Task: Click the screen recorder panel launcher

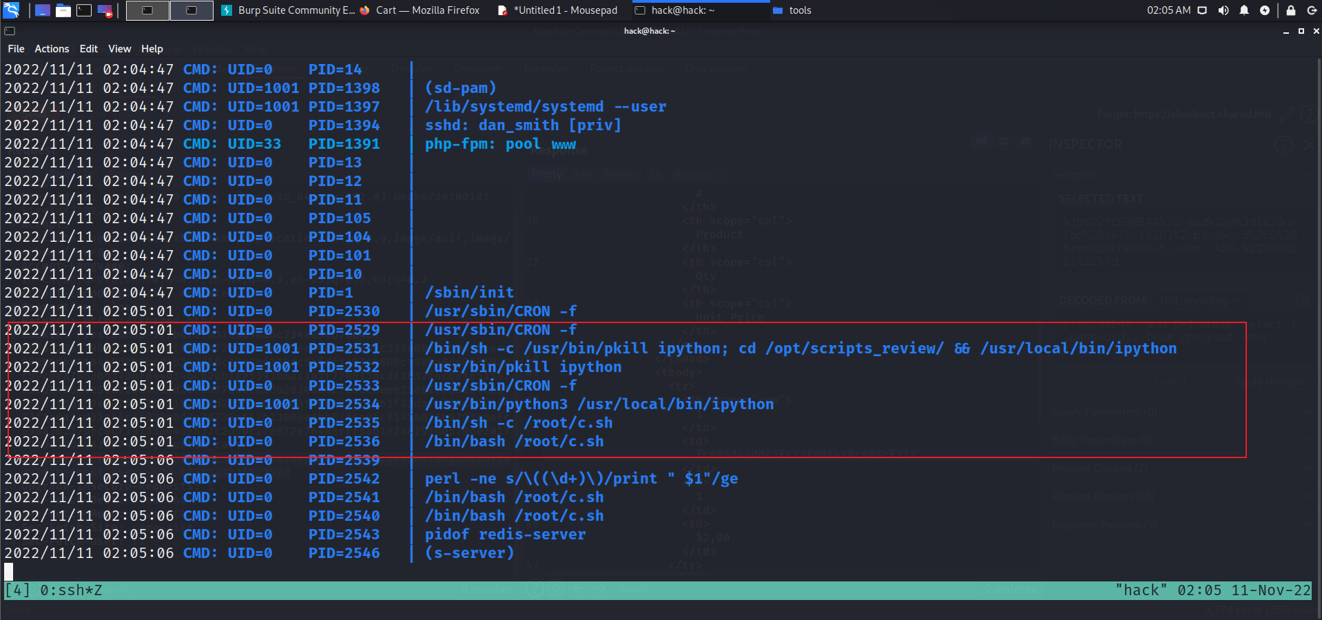Action: point(105,10)
